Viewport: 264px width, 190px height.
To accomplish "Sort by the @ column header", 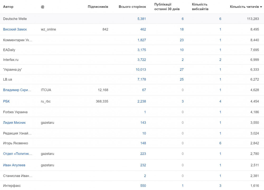I will point(43,7).
